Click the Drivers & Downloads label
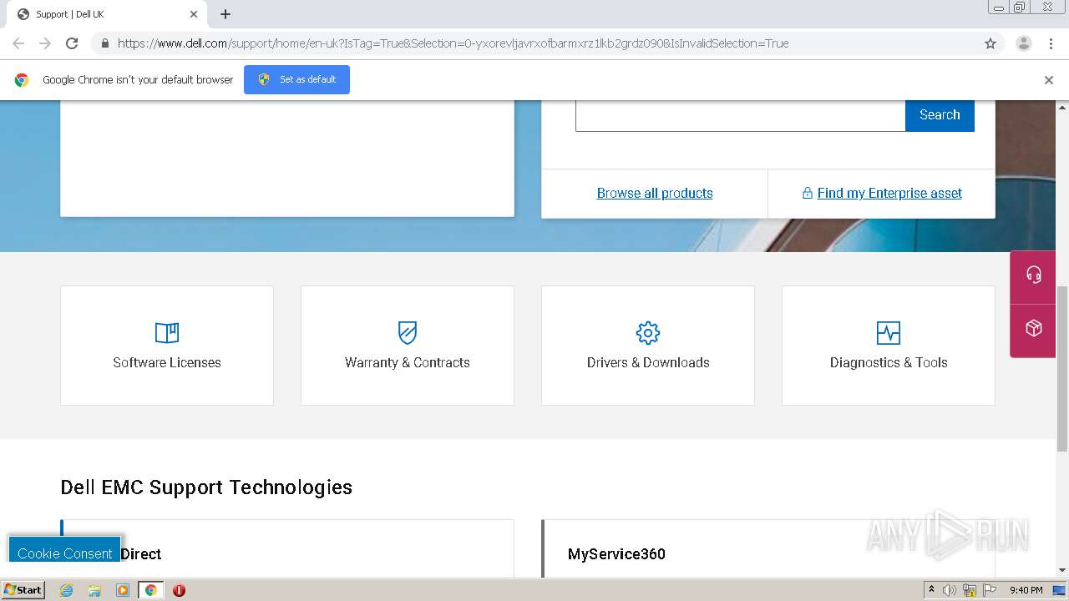Screen dimensions: 1069x601 tap(648, 362)
